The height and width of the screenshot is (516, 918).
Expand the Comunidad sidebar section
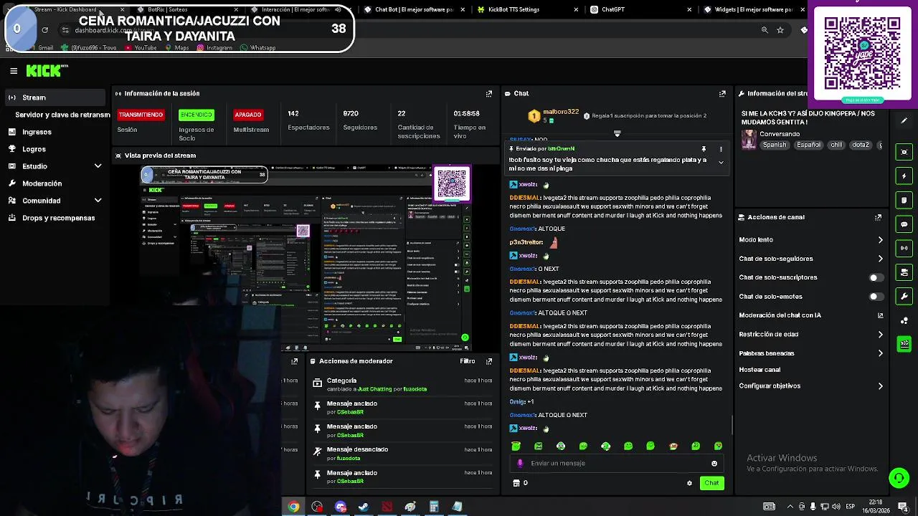pos(98,201)
